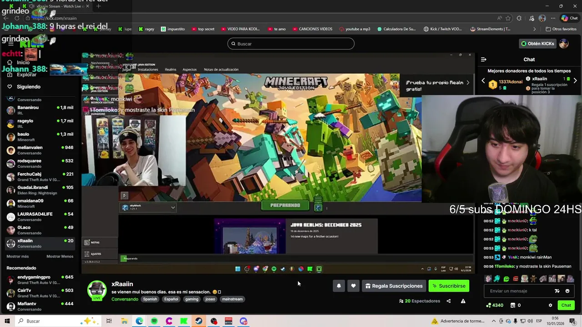Click the mainstream tag

(232, 299)
